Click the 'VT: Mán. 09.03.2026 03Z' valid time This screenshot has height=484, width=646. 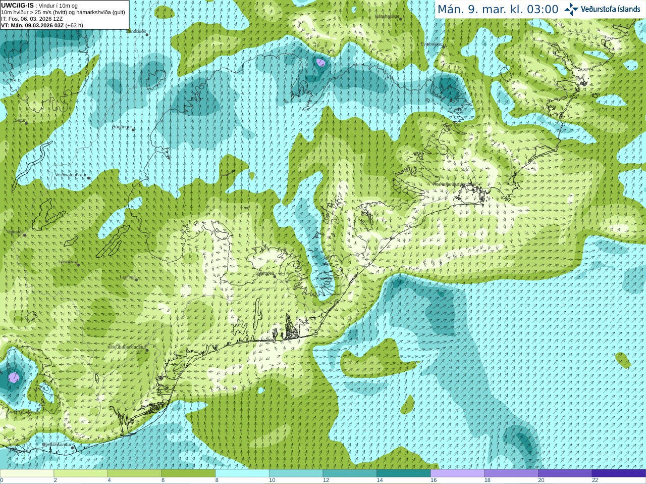pyautogui.click(x=32, y=25)
